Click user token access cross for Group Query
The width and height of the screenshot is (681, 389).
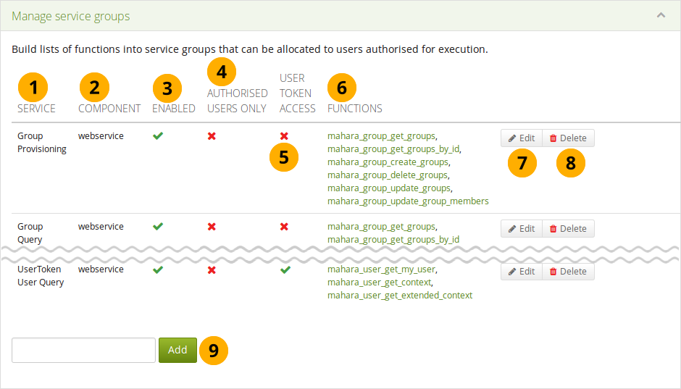pos(284,227)
